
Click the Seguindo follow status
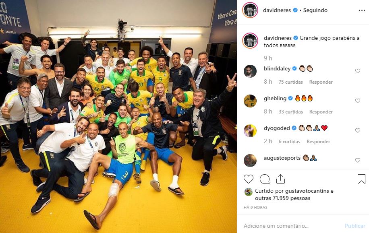pyautogui.click(x=315, y=10)
